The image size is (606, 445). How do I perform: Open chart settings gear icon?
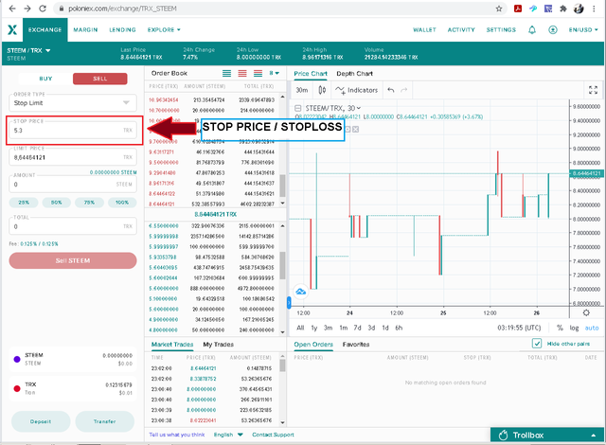586,312
